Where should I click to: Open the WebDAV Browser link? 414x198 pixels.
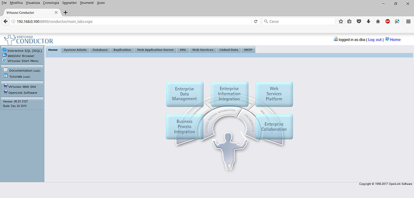[x=21, y=56]
